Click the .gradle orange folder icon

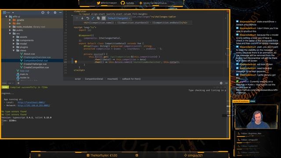pos(14,20)
